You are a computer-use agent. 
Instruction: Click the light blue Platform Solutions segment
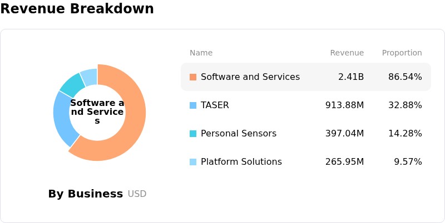point(90,76)
